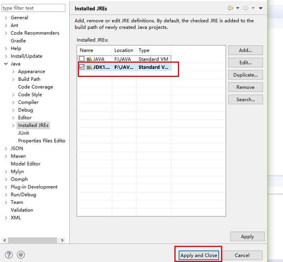Collapse the Java tree node
283x262 pixels.
[x=6, y=64]
